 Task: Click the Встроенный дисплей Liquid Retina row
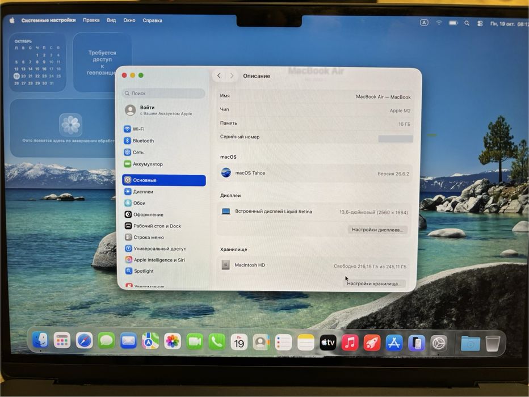(x=314, y=212)
